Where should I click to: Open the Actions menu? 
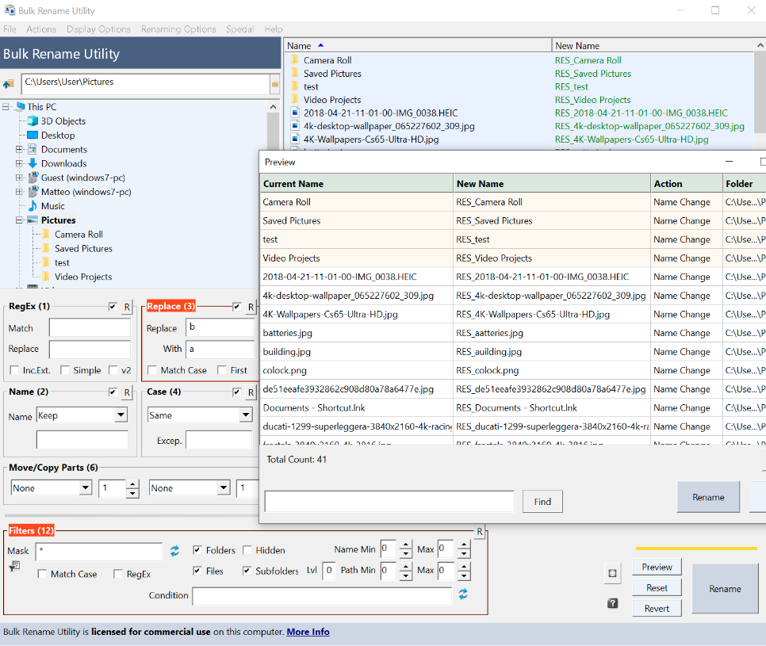tap(41, 29)
